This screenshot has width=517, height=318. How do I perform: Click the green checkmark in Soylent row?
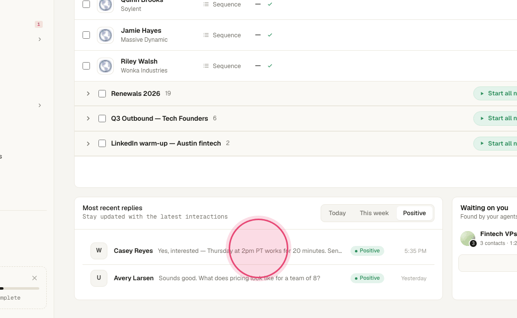(270, 4)
